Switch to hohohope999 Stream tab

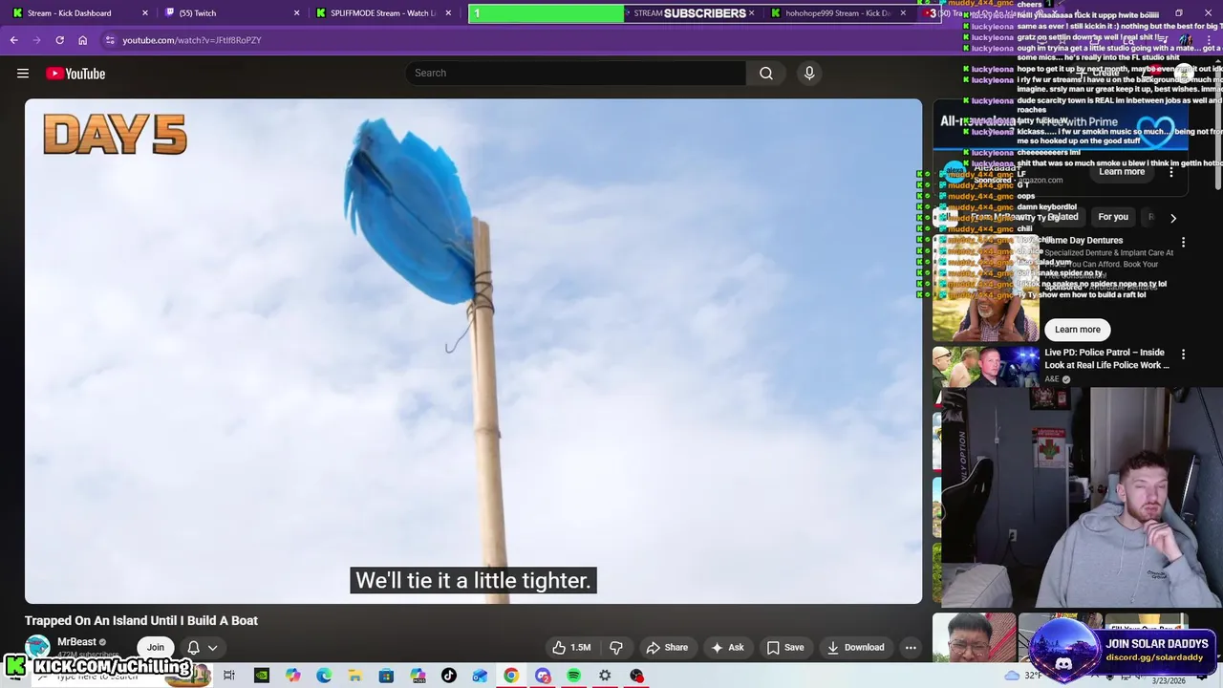(838, 13)
